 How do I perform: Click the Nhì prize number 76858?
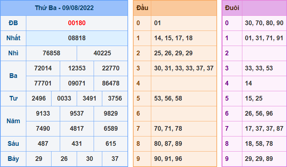click(x=51, y=53)
